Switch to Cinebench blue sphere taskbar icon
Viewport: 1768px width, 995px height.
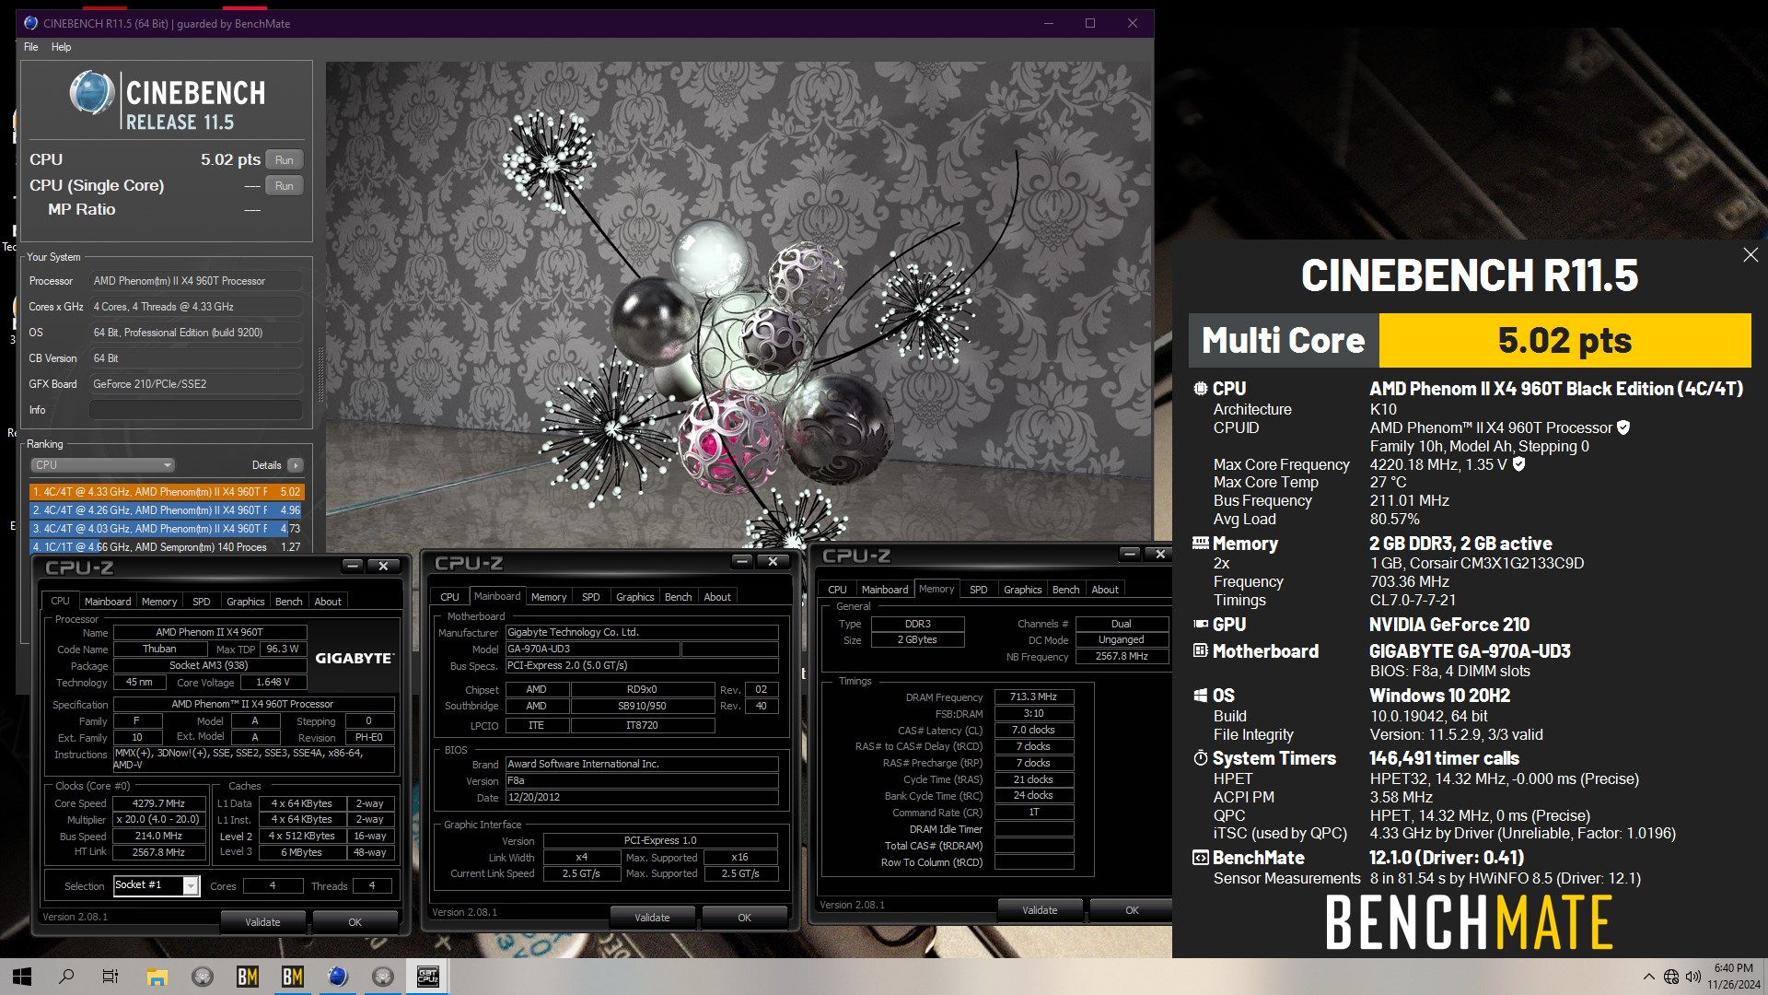[338, 977]
